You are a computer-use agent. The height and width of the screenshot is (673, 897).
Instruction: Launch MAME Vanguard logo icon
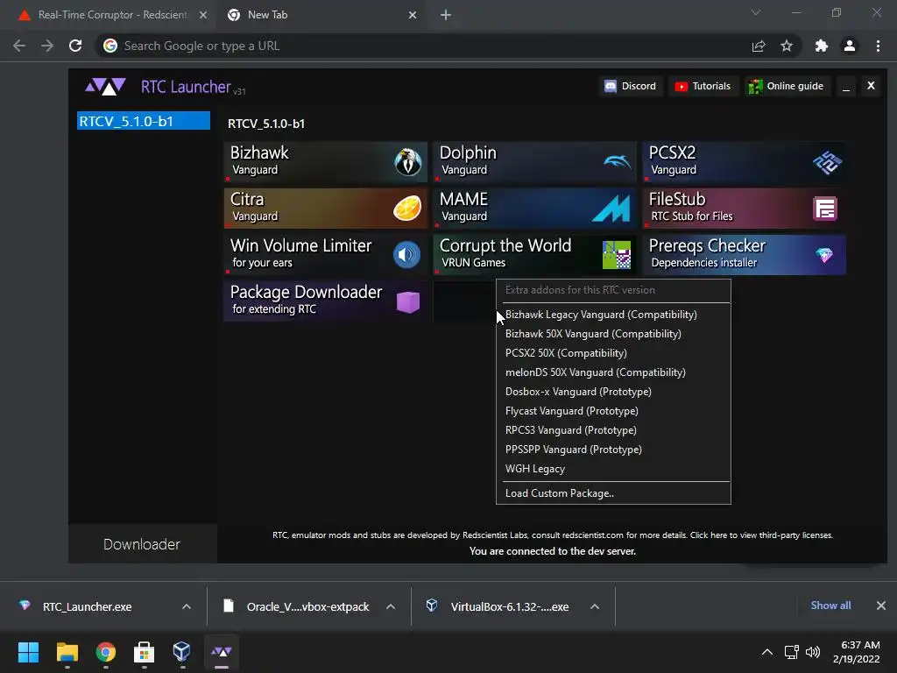click(611, 209)
